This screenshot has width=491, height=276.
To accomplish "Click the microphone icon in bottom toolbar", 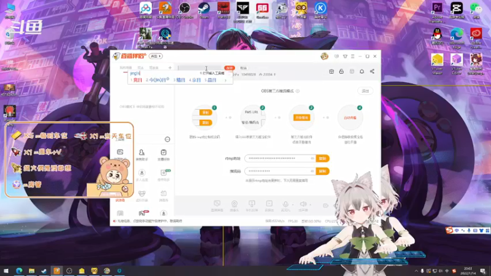I will pyautogui.click(x=285, y=205).
